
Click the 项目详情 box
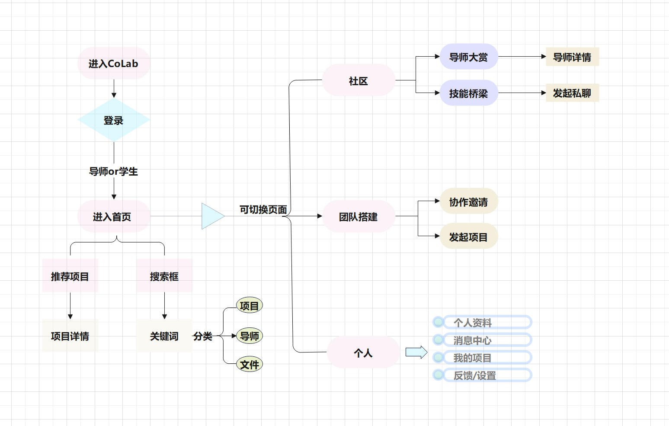point(70,336)
